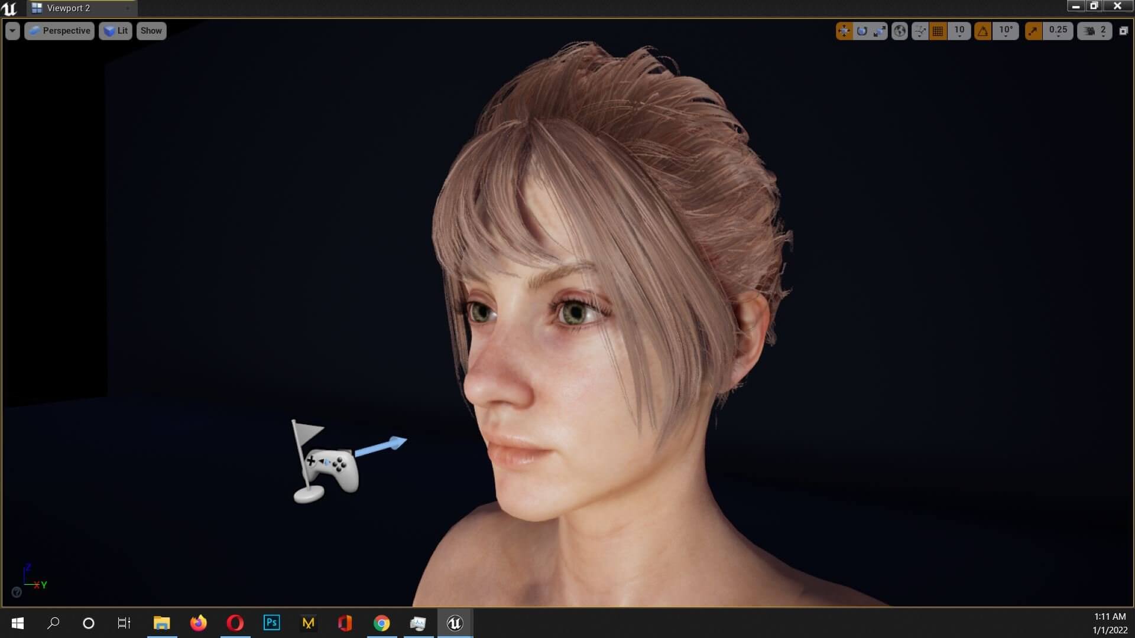Select the Viewport 2 tab
The height and width of the screenshot is (638, 1135).
point(69,8)
